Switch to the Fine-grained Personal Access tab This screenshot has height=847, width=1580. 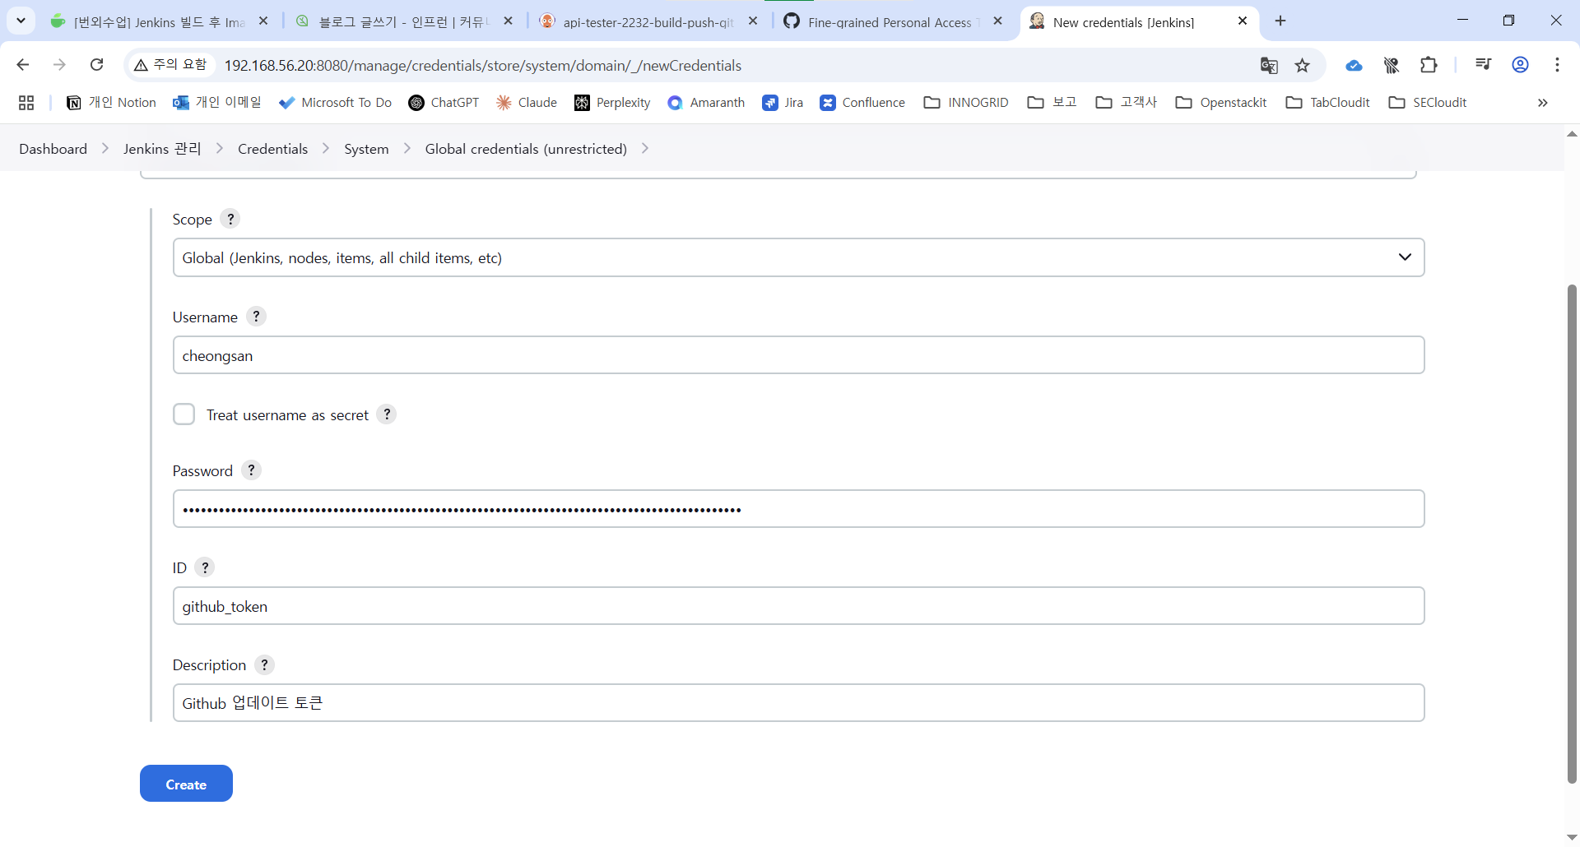tap(892, 22)
